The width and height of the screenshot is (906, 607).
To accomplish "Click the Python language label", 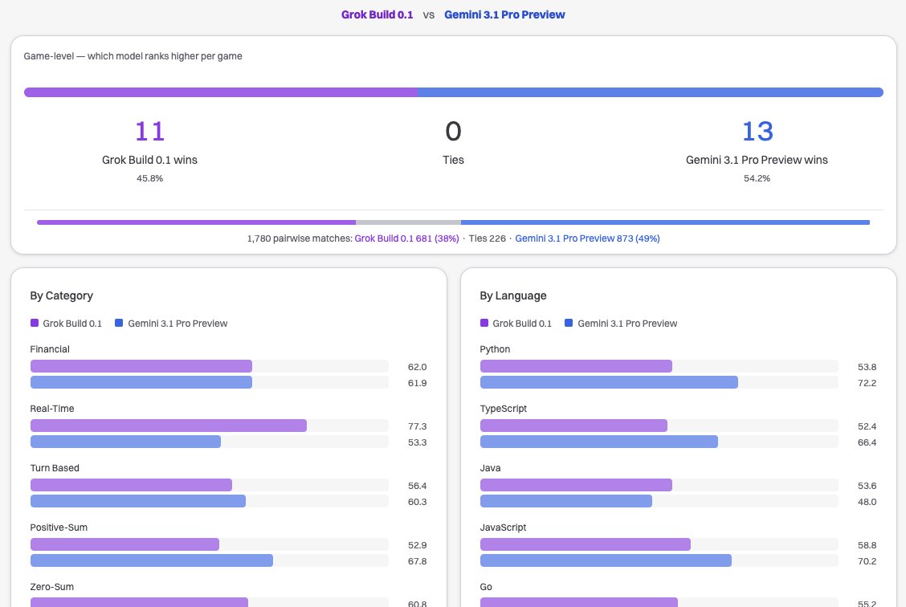I will tap(496, 349).
